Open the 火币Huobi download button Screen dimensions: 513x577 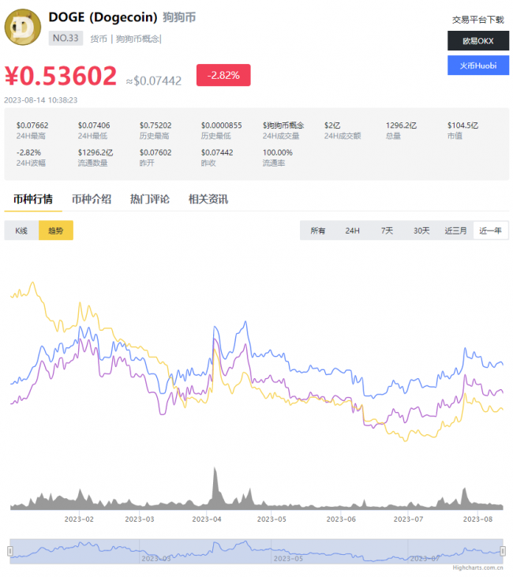478,66
